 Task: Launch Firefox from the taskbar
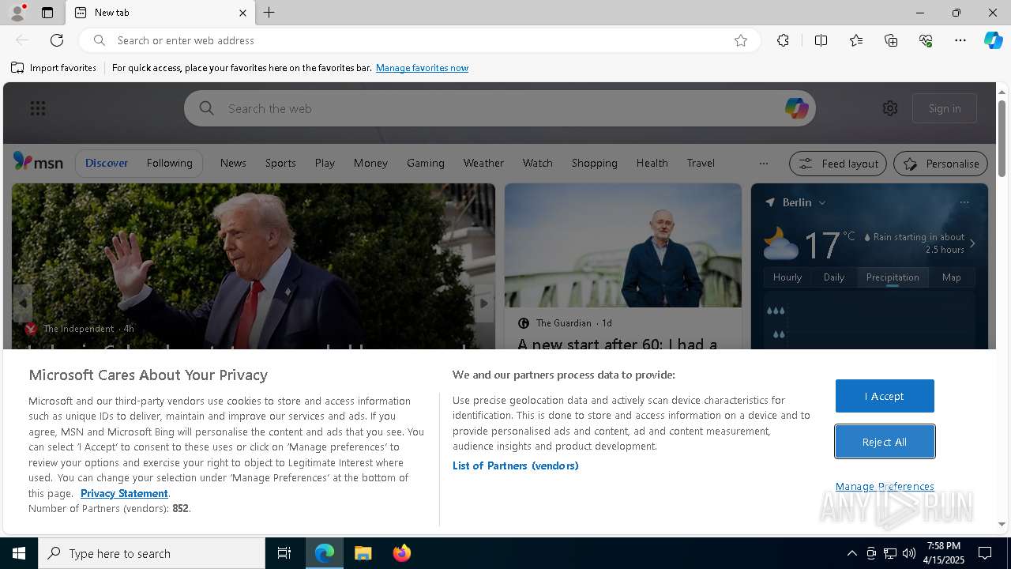pyautogui.click(x=402, y=553)
